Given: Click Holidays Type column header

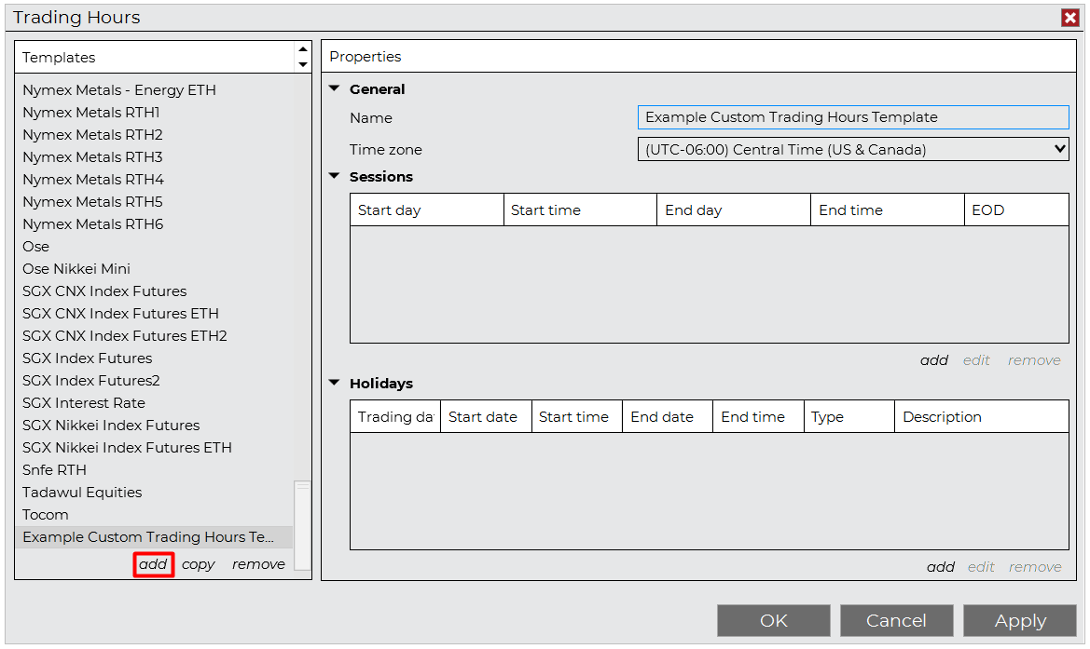Looking at the screenshot, I should pyautogui.click(x=849, y=416).
